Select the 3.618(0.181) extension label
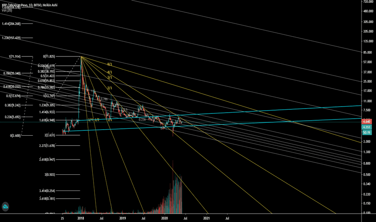The width and height of the screenshot is (376, 222). [47, 199]
